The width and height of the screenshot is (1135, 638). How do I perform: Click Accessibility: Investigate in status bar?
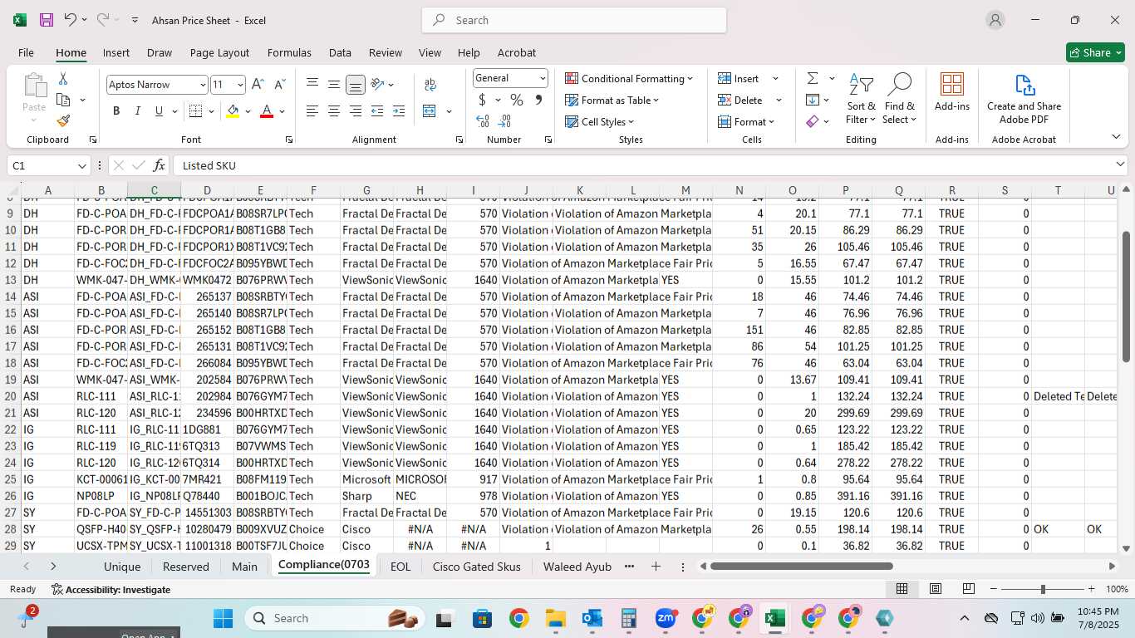point(111,589)
